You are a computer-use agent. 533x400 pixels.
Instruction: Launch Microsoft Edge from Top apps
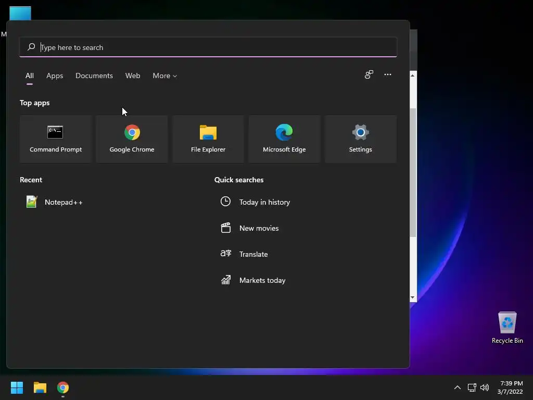[x=284, y=139]
